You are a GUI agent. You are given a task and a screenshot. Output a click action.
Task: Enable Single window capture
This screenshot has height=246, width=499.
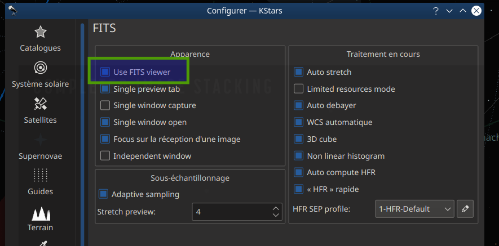pos(105,105)
